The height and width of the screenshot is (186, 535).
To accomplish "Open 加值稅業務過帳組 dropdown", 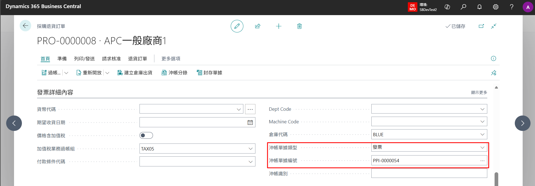I will 251,149.
